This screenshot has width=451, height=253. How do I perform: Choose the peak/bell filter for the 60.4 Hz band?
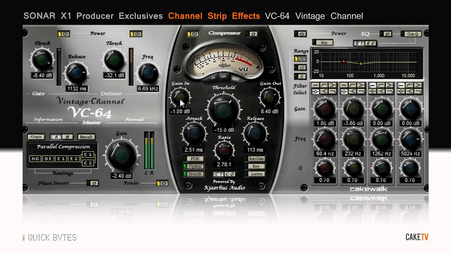tap(316, 91)
